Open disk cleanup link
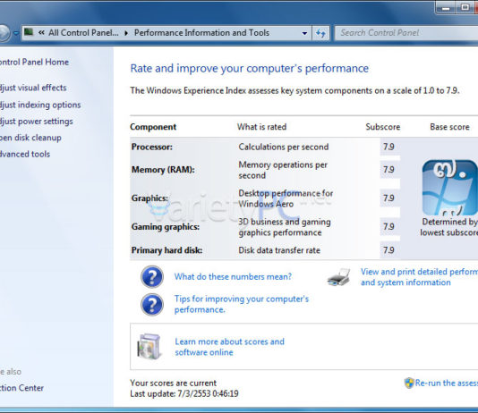The width and height of the screenshot is (478, 413). tap(30, 138)
